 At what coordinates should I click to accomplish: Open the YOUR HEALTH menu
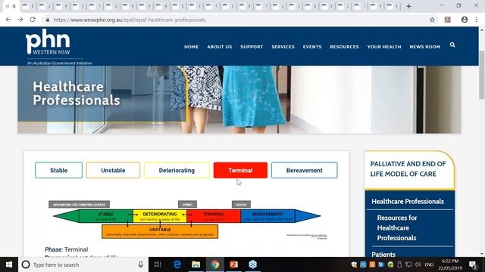(x=384, y=47)
